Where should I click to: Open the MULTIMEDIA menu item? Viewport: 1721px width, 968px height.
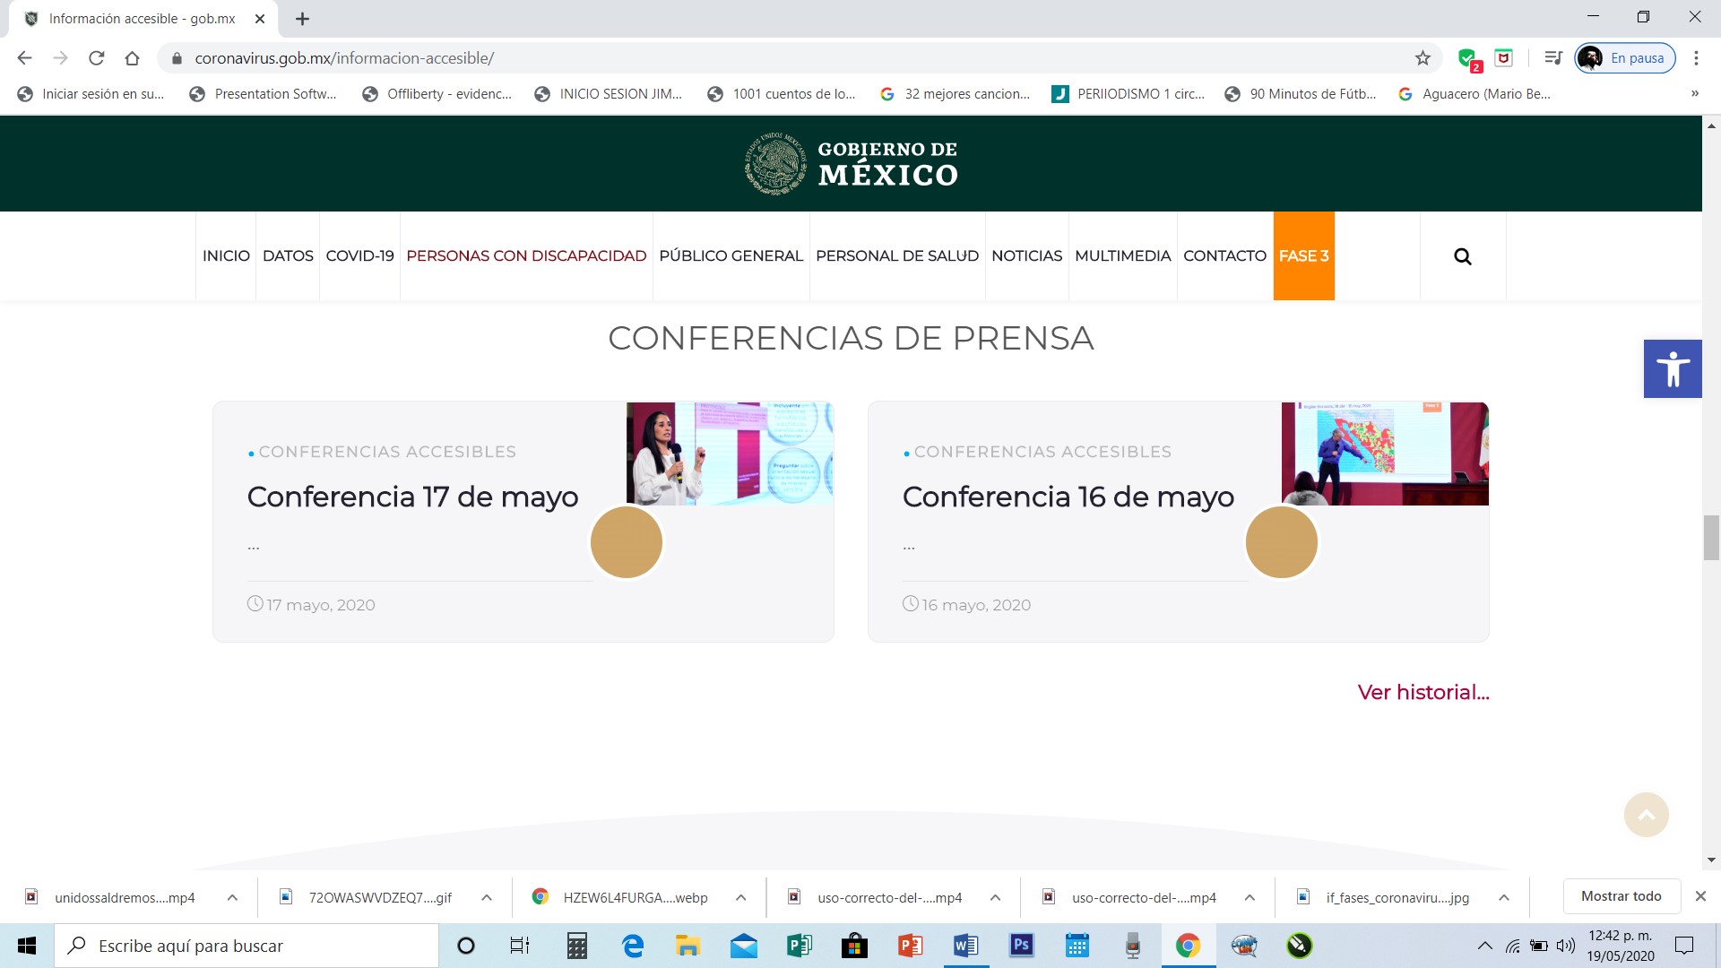click(1122, 255)
